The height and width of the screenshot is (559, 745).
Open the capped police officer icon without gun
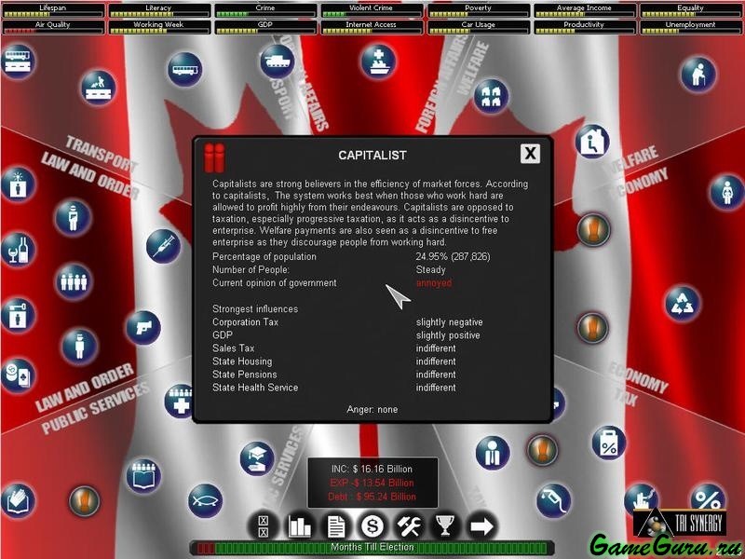pos(79,346)
